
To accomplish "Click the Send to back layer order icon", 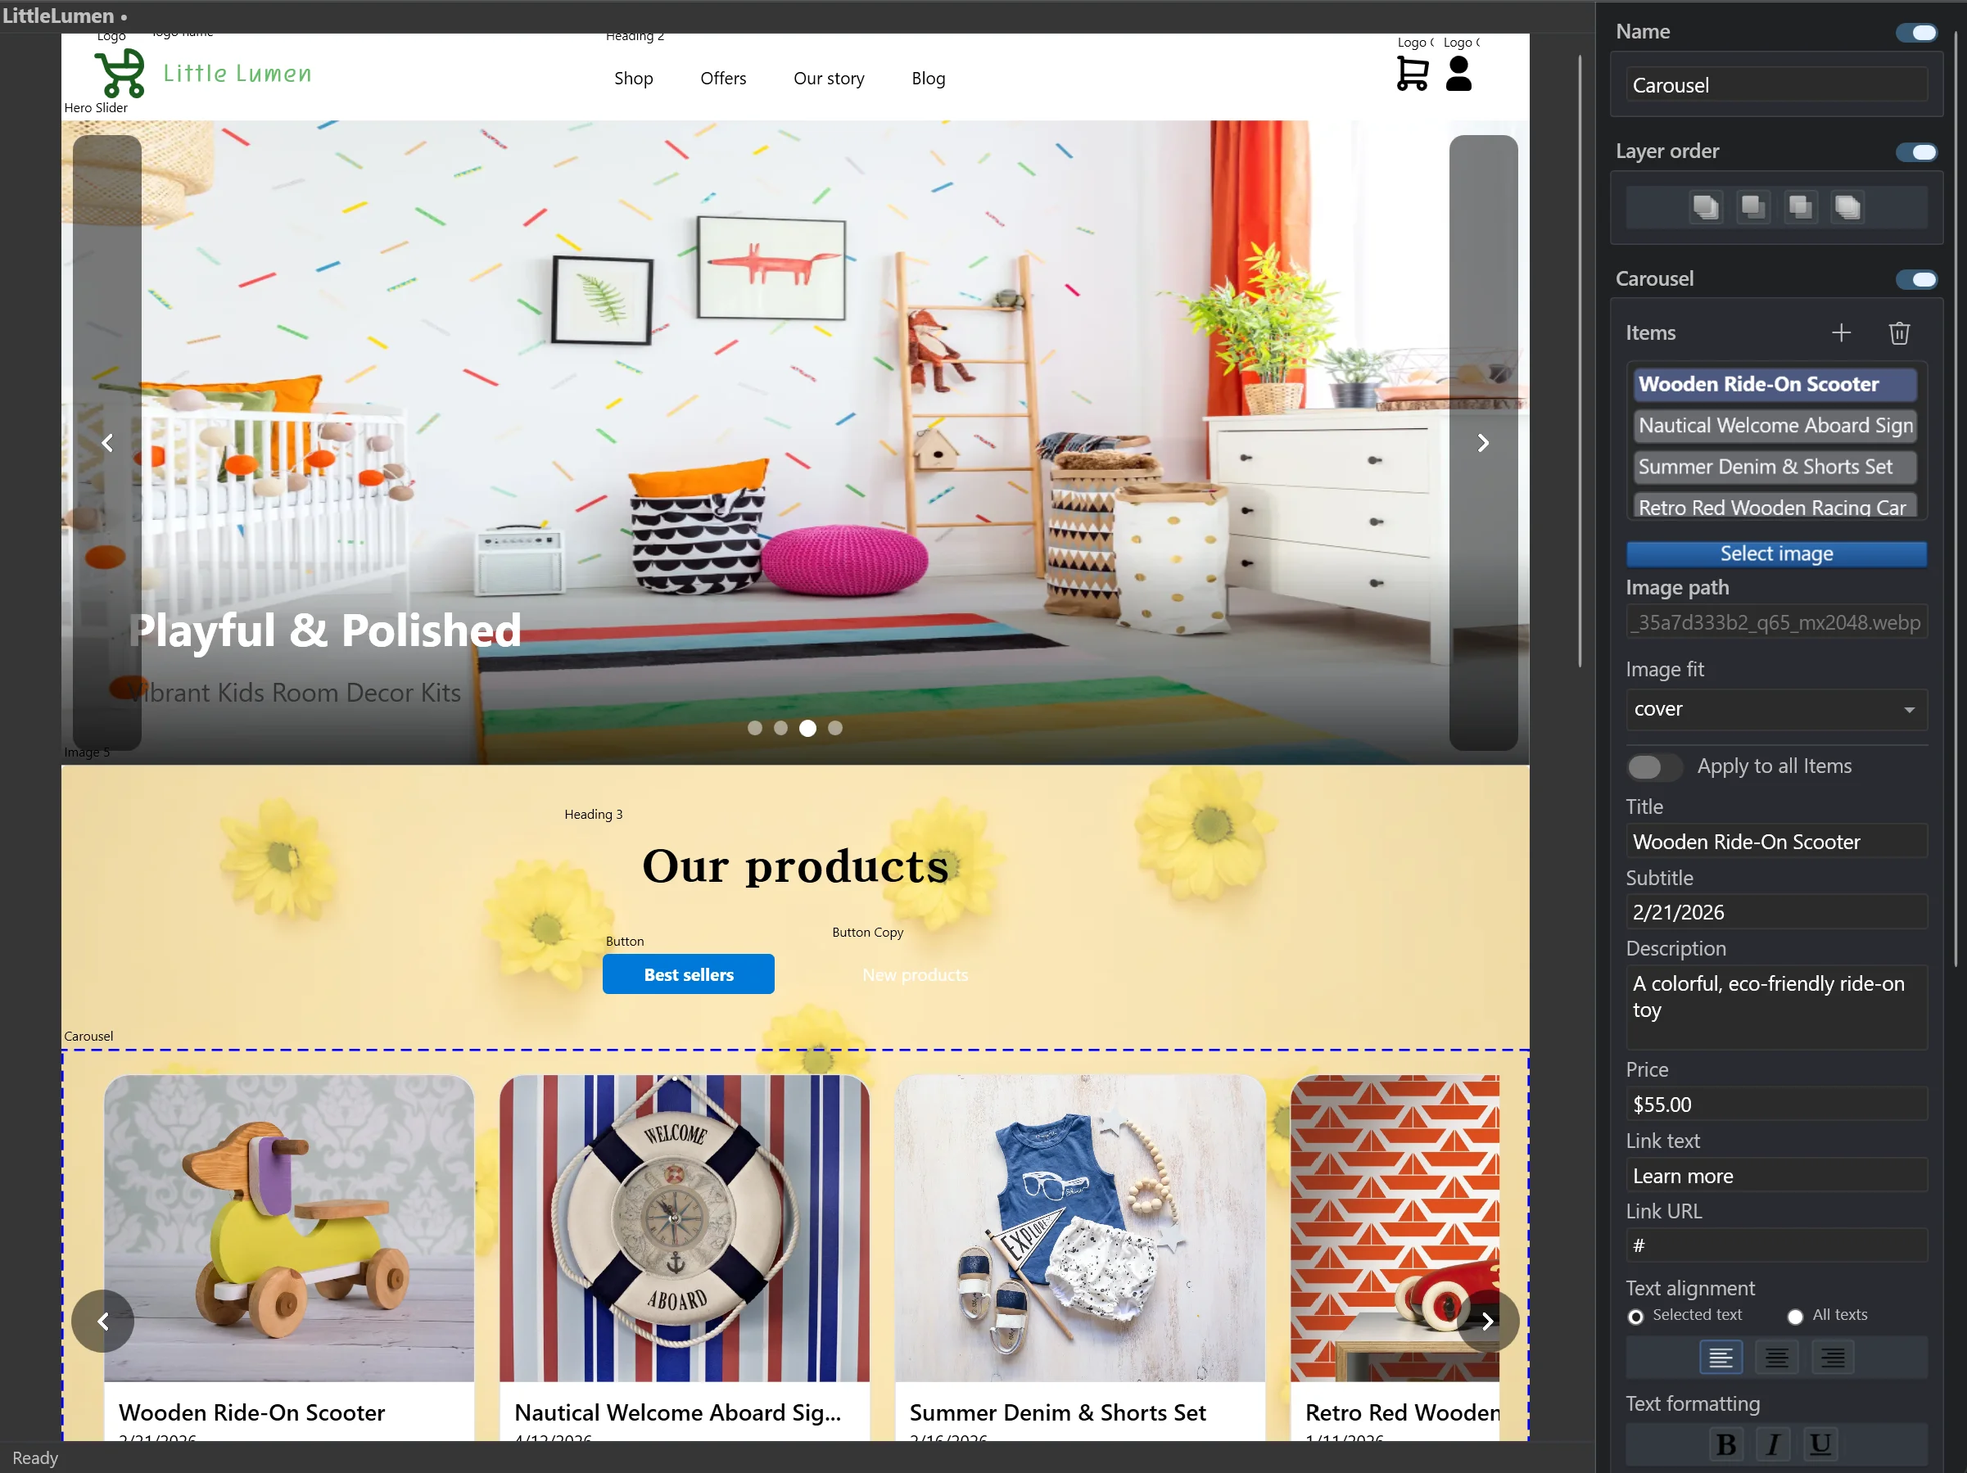I will pyautogui.click(x=1847, y=207).
